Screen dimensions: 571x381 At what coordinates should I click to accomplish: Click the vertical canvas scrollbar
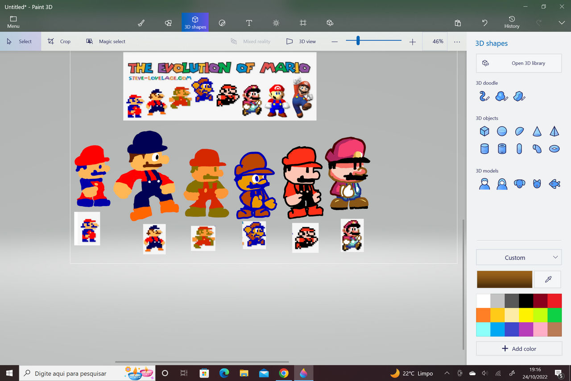coord(463,284)
